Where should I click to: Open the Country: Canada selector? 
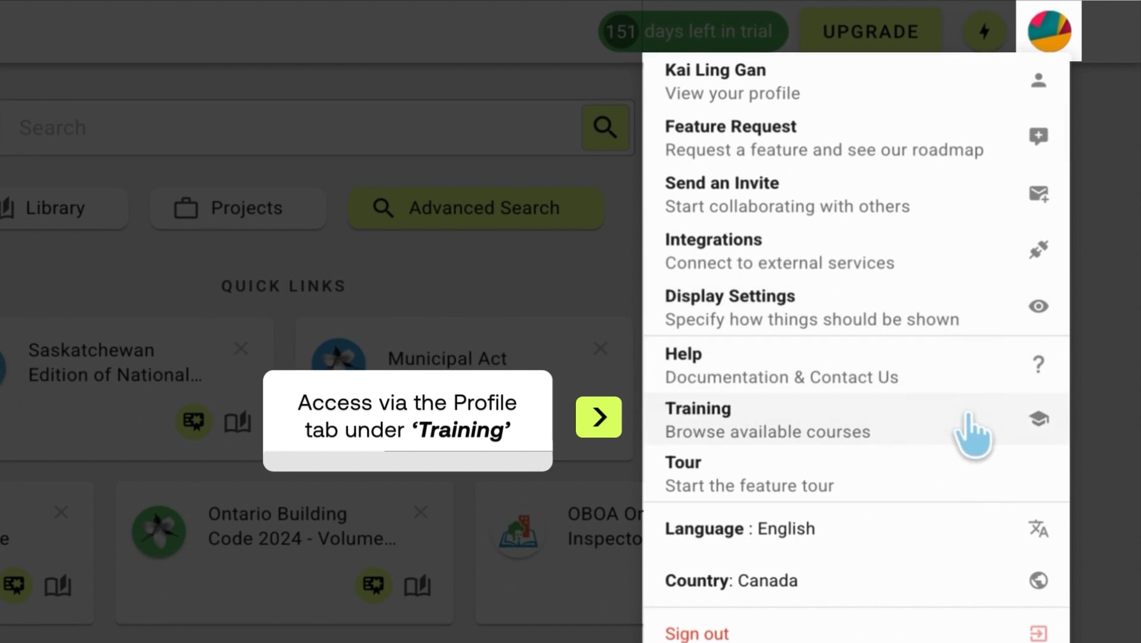point(856,580)
